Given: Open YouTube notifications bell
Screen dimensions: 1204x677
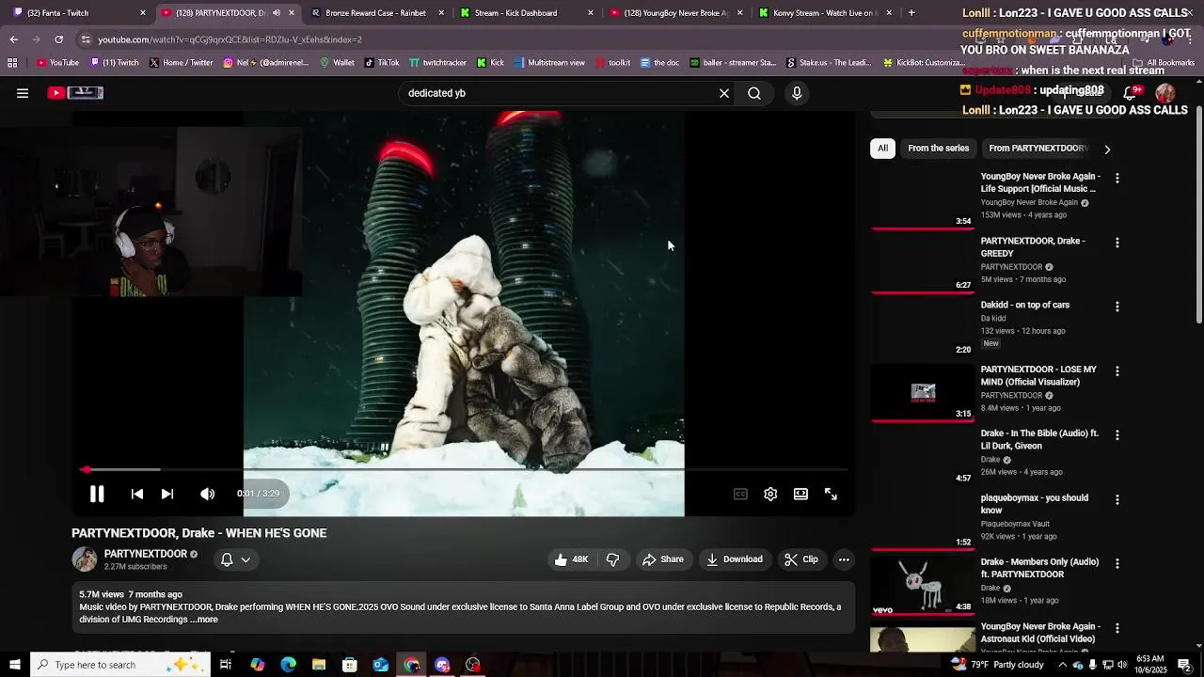Looking at the screenshot, I should tap(1131, 93).
